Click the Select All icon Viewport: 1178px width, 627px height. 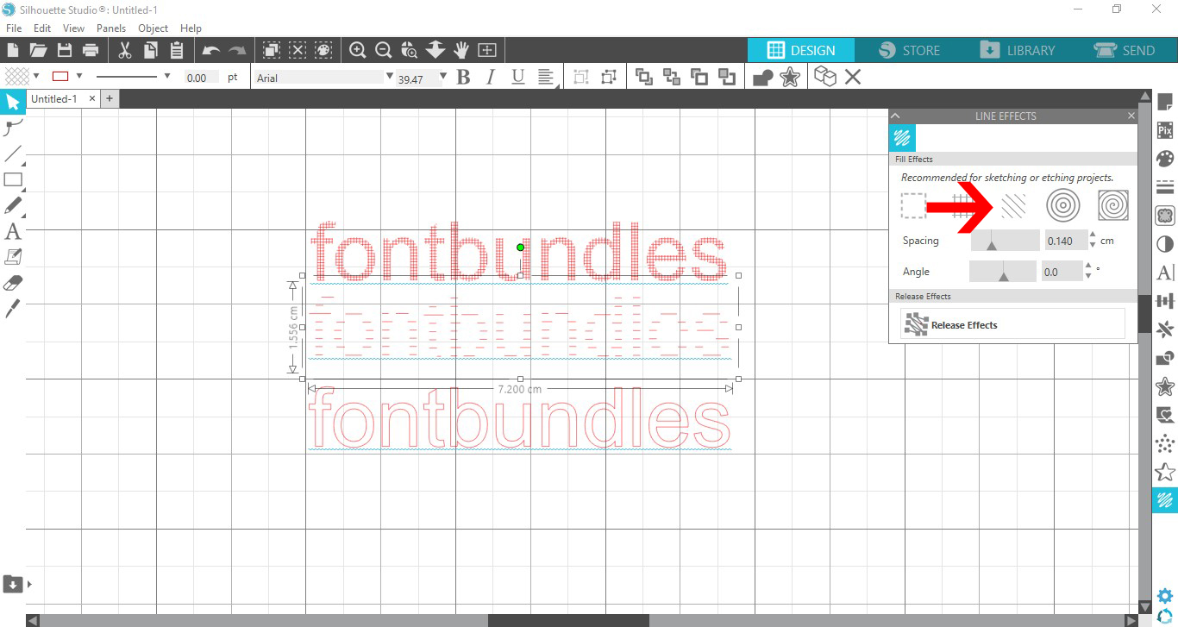271,50
